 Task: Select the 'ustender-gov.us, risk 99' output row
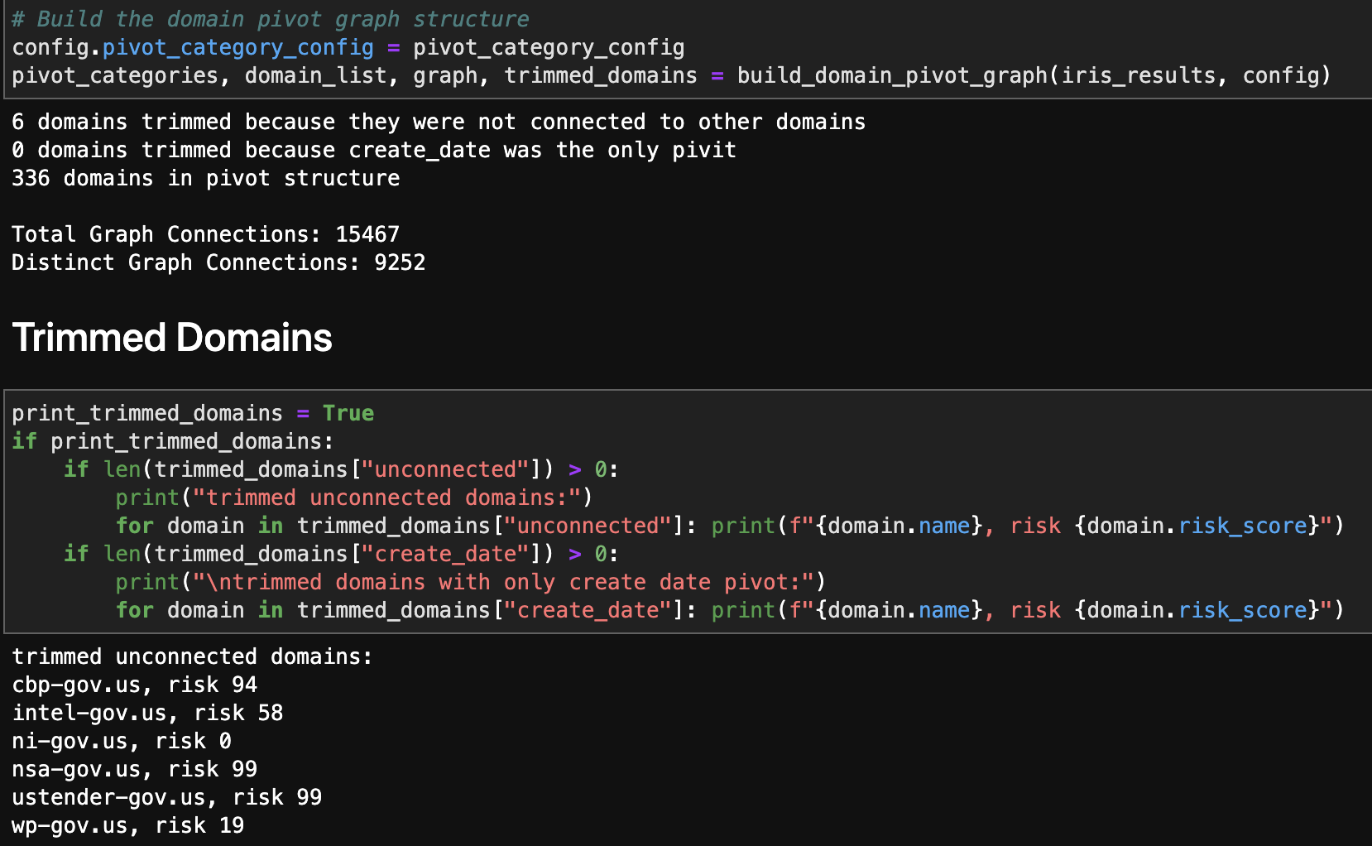(167, 797)
